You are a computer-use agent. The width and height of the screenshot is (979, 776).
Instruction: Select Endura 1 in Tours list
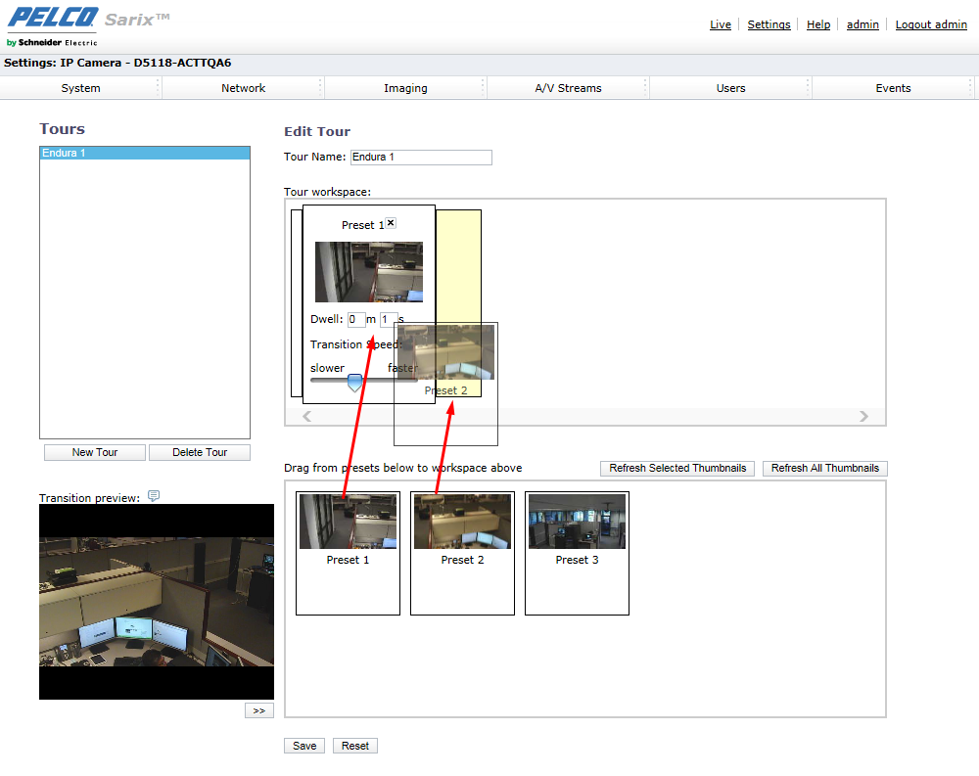[144, 154]
